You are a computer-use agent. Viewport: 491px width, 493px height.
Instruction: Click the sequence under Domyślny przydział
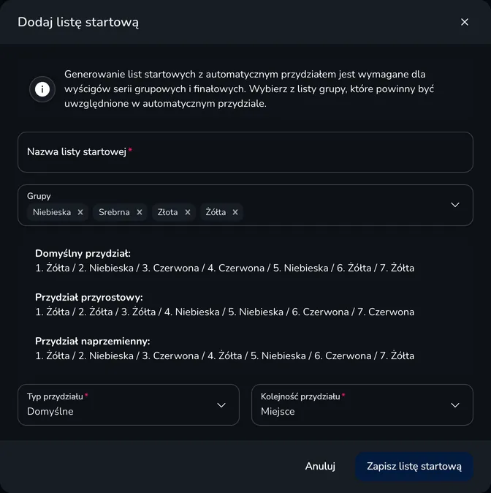pos(224,268)
